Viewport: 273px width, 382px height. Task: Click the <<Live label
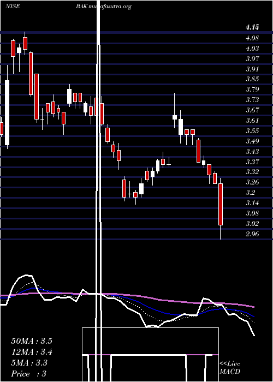[230, 363]
